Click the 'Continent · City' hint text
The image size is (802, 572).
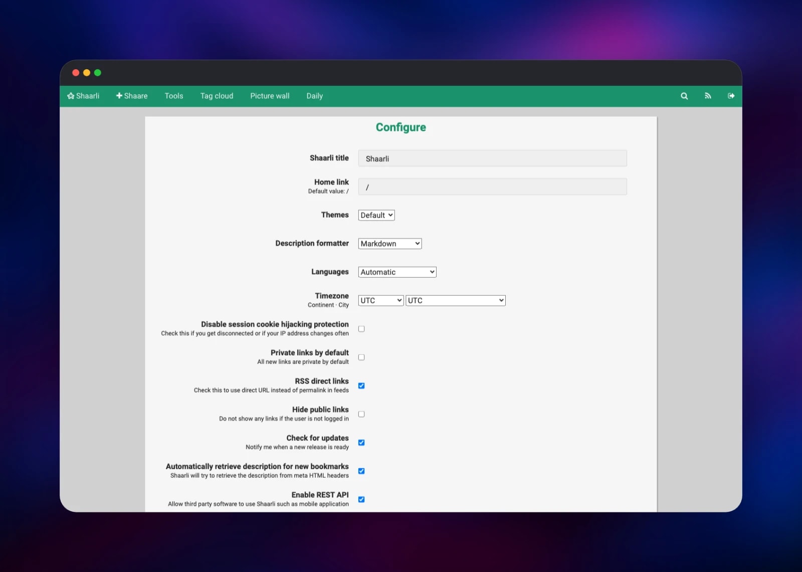coord(328,305)
